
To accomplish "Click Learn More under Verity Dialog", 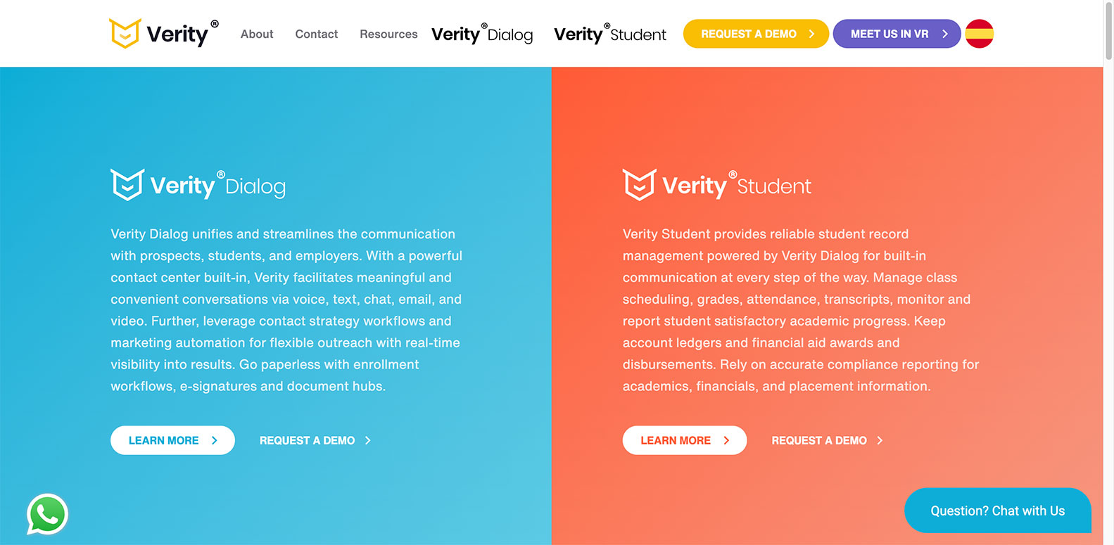I will (172, 440).
